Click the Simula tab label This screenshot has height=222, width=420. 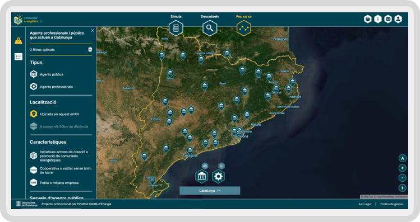[176, 17]
